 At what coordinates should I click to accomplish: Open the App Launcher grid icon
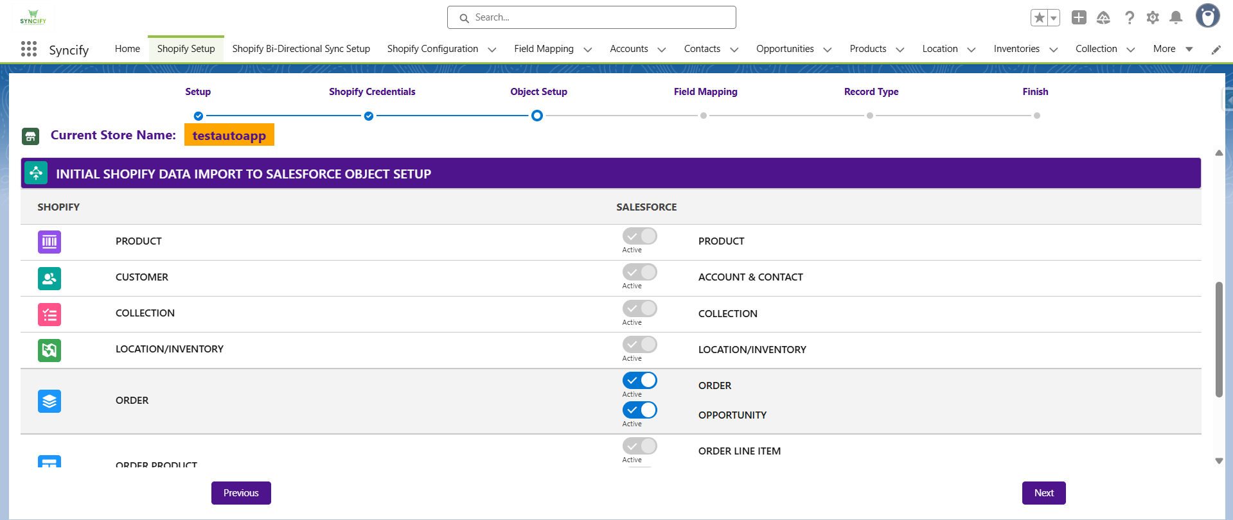29,49
